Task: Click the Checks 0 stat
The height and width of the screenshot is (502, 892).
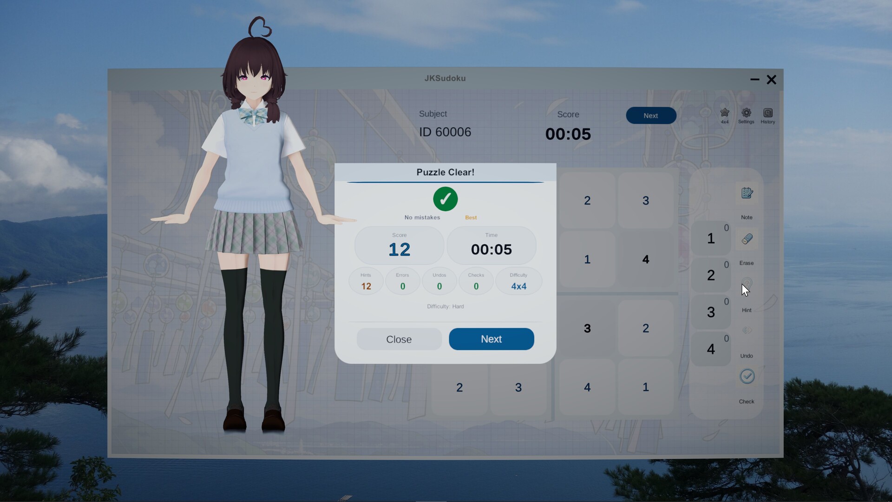Action: [476, 281]
